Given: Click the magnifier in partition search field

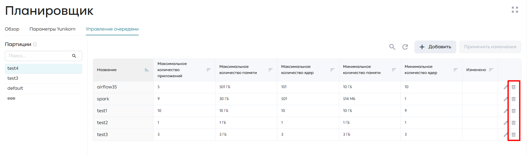Looking at the screenshot, I should [x=74, y=56].
